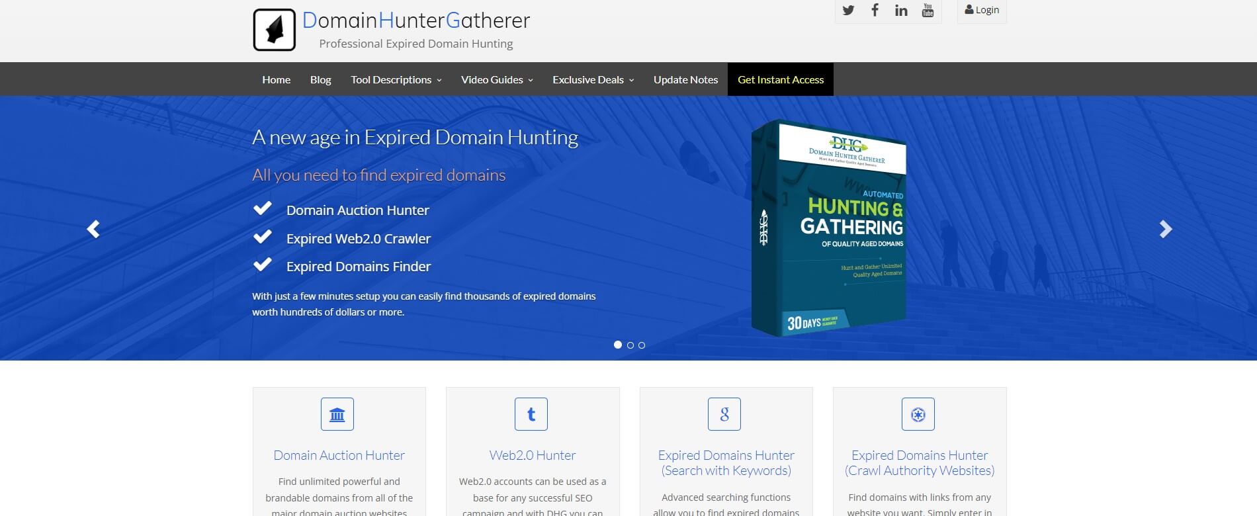Open the Update Notes menu item
Image resolution: width=1257 pixels, height=516 pixels.
[x=685, y=79]
